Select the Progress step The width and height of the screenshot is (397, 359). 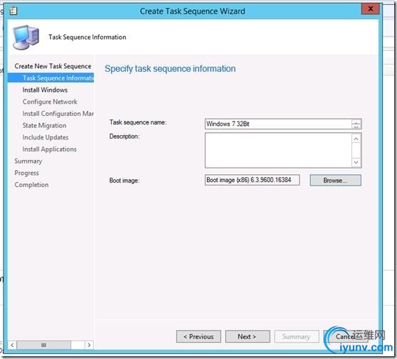26,173
